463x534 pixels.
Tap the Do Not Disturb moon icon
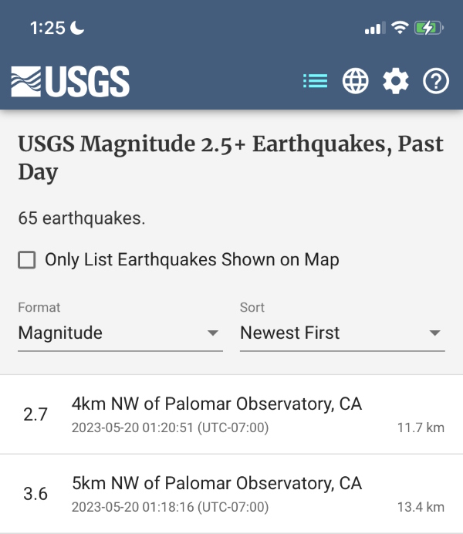[77, 29]
